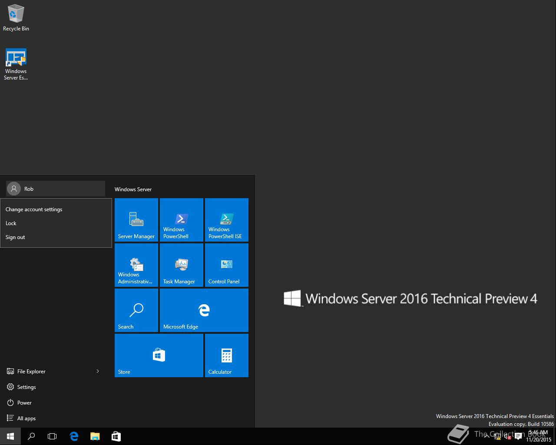Image resolution: width=556 pixels, height=445 pixels.
Task: Choose Change account settings
Action: point(56,209)
